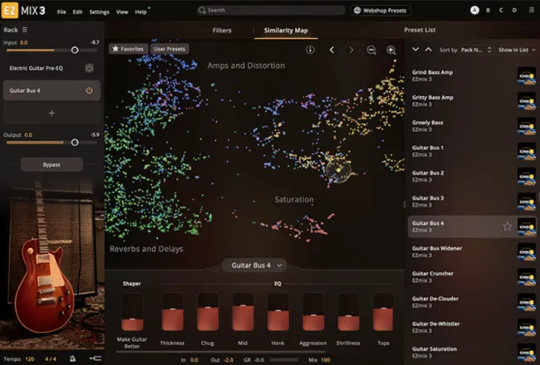Image resolution: width=540 pixels, height=365 pixels.
Task: Select the Gritty Bass Amp preset
Action: (472, 101)
